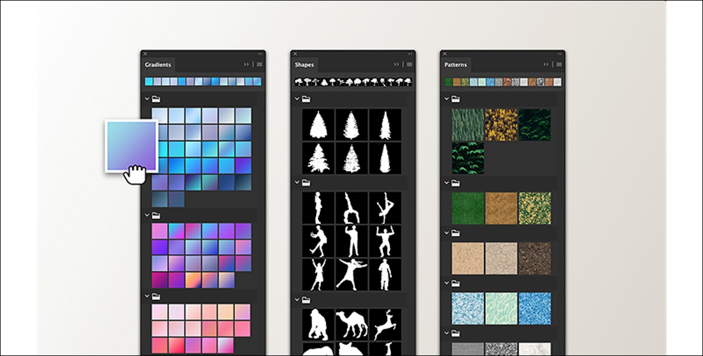Screen dimensions: 703x356
Task: Choose the dark brown soil pattern
Action: point(535,258)
